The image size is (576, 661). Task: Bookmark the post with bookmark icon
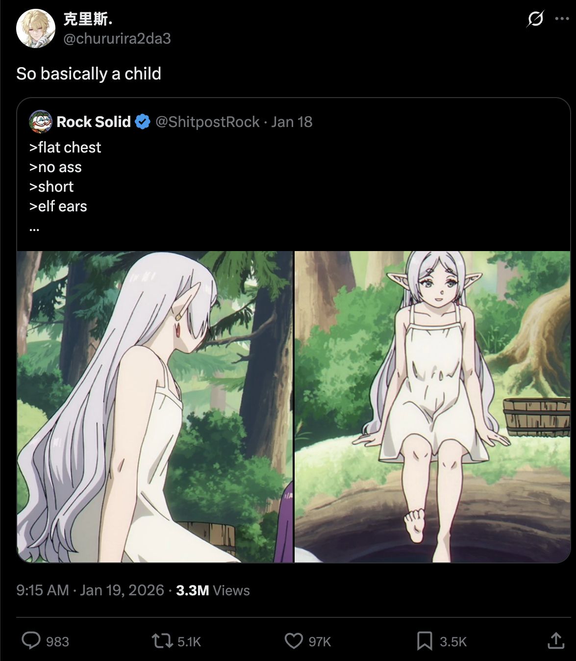[425, 641]
